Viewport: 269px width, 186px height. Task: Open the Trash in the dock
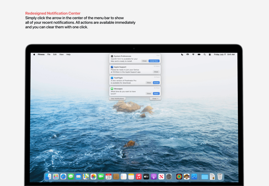click(x=220, y=177)
